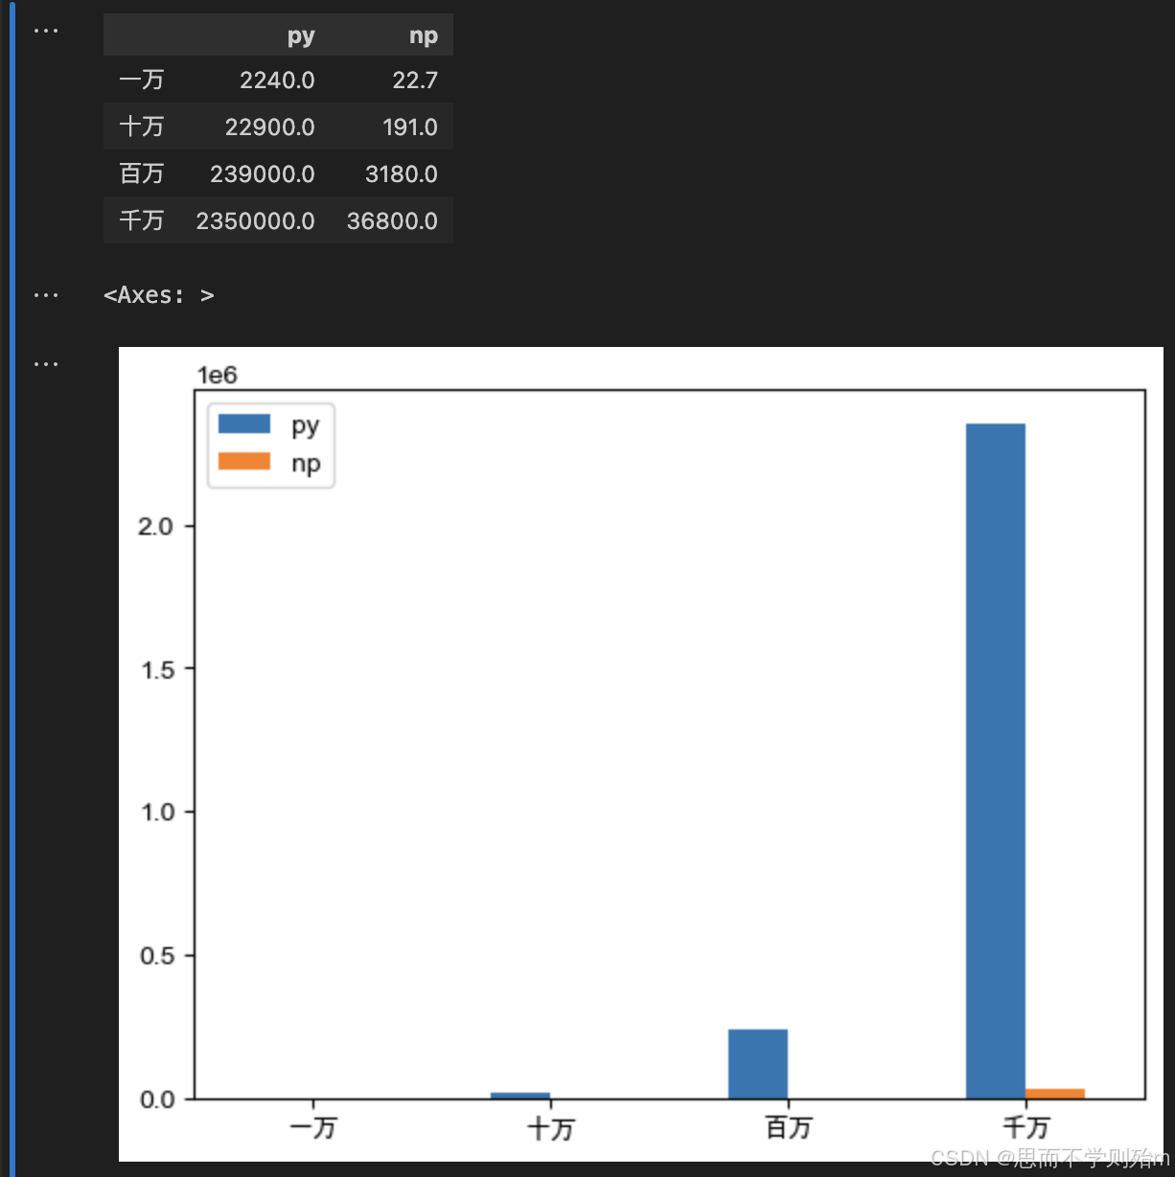Click the blue 百万 py bar
Viewport: 1175px width, 1177px height.
758,1064
